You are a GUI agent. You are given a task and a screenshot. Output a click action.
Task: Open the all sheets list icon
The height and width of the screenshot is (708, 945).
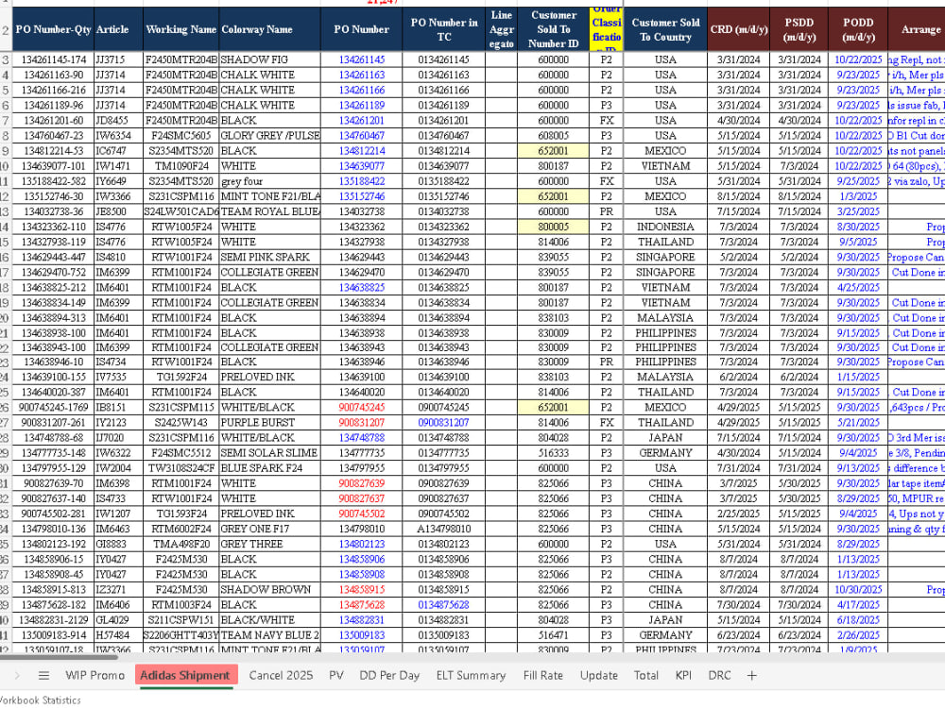coord(43,676)
